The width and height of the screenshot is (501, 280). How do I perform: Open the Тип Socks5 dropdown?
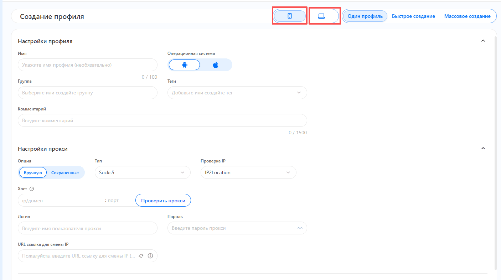point(142,172)
